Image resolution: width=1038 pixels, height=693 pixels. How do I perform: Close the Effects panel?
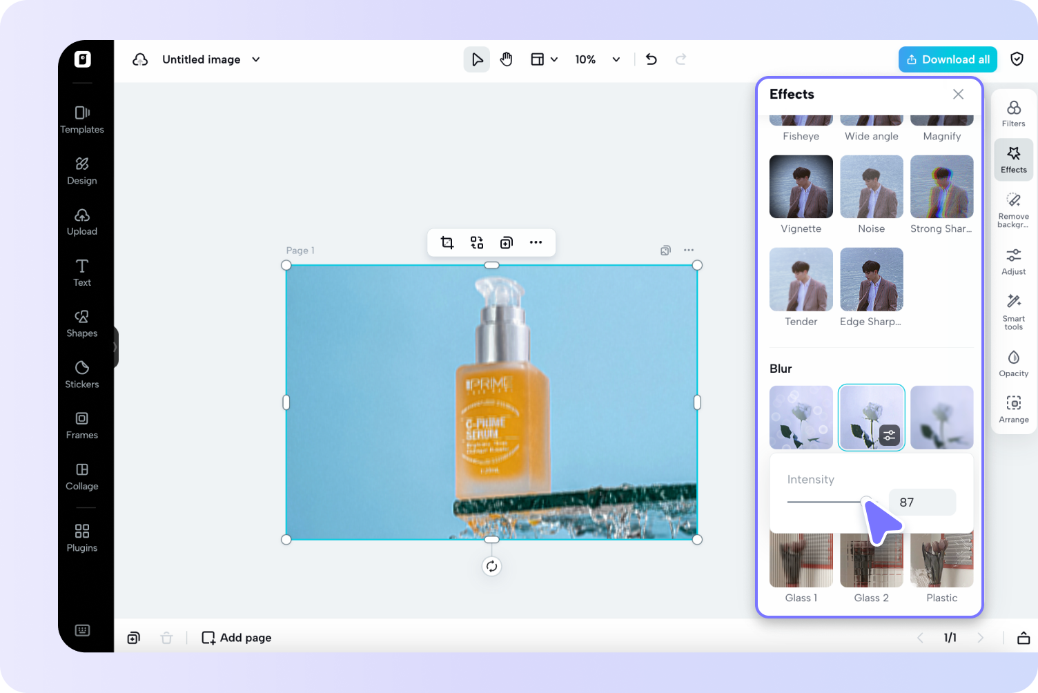[958, 95]
